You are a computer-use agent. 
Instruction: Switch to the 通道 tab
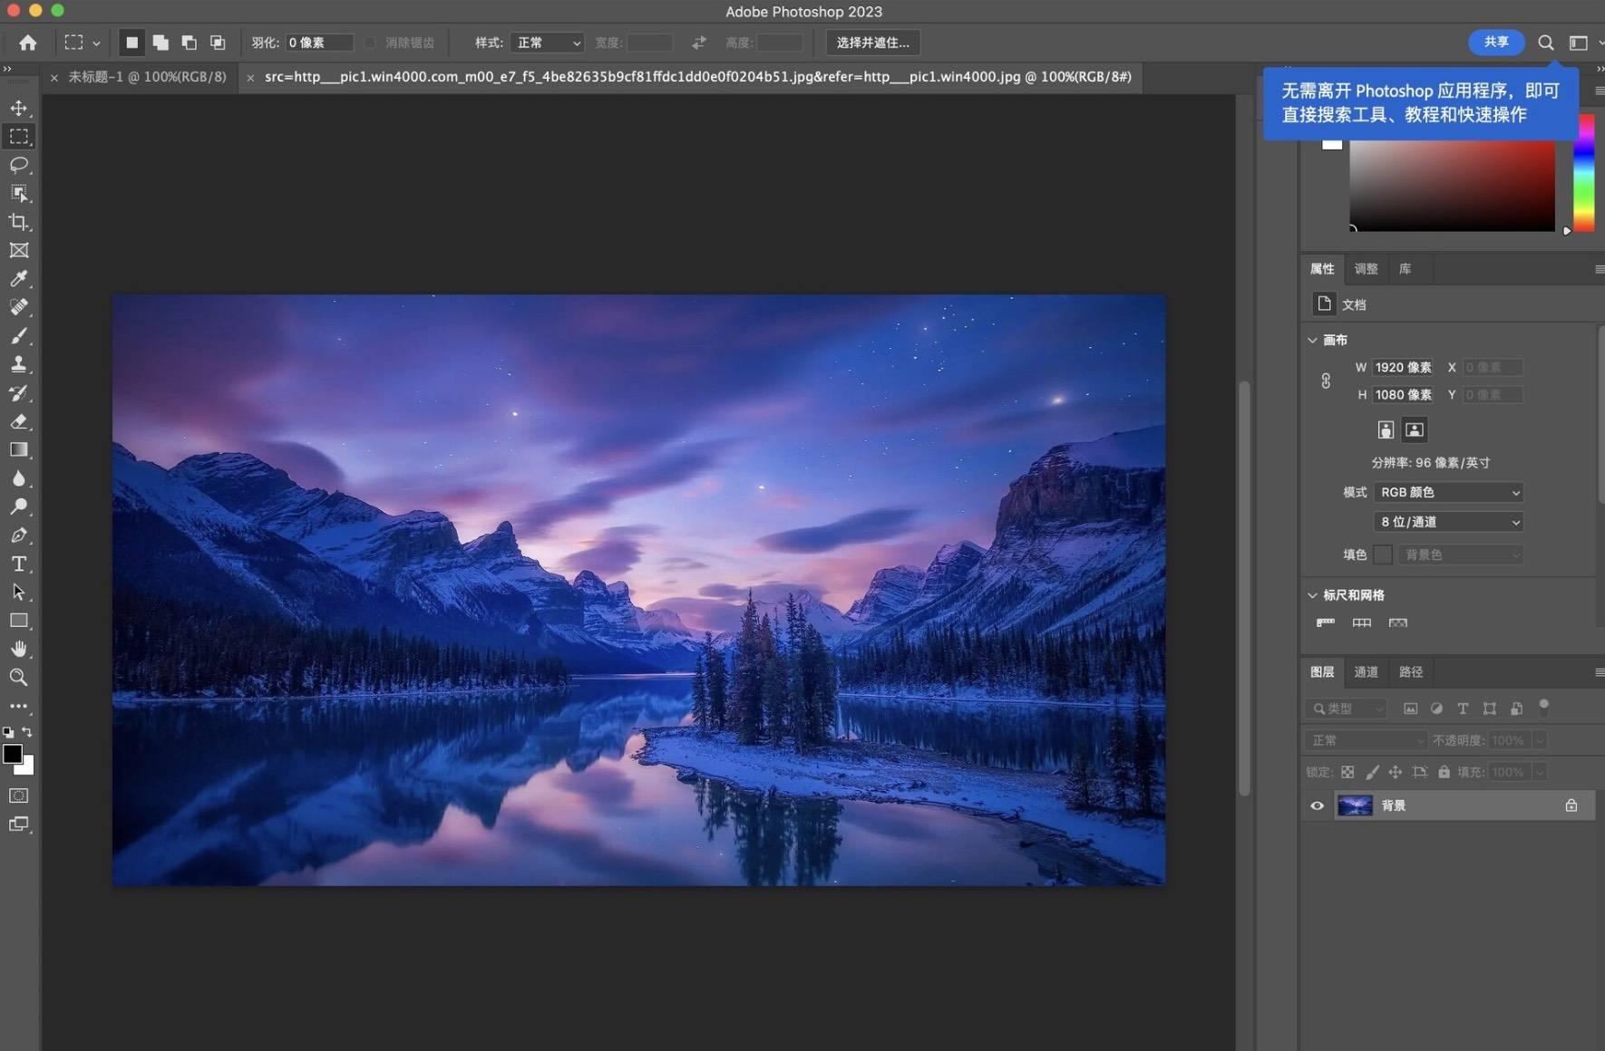(1366, 671)
